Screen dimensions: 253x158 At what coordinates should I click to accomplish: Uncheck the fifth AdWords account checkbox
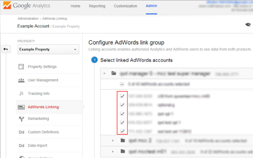122,131
